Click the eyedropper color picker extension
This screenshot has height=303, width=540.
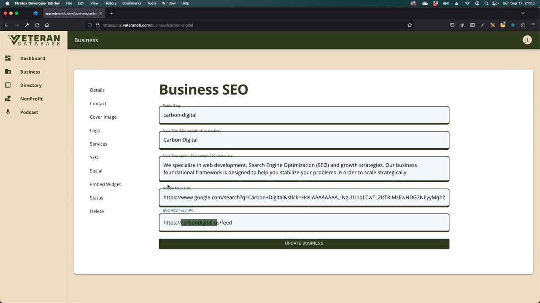tap(483, 25)
